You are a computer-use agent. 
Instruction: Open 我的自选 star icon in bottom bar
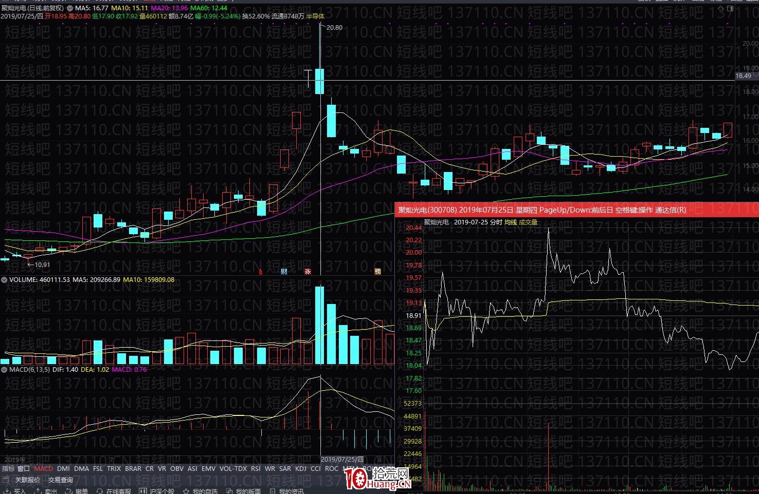pos(186,491)
